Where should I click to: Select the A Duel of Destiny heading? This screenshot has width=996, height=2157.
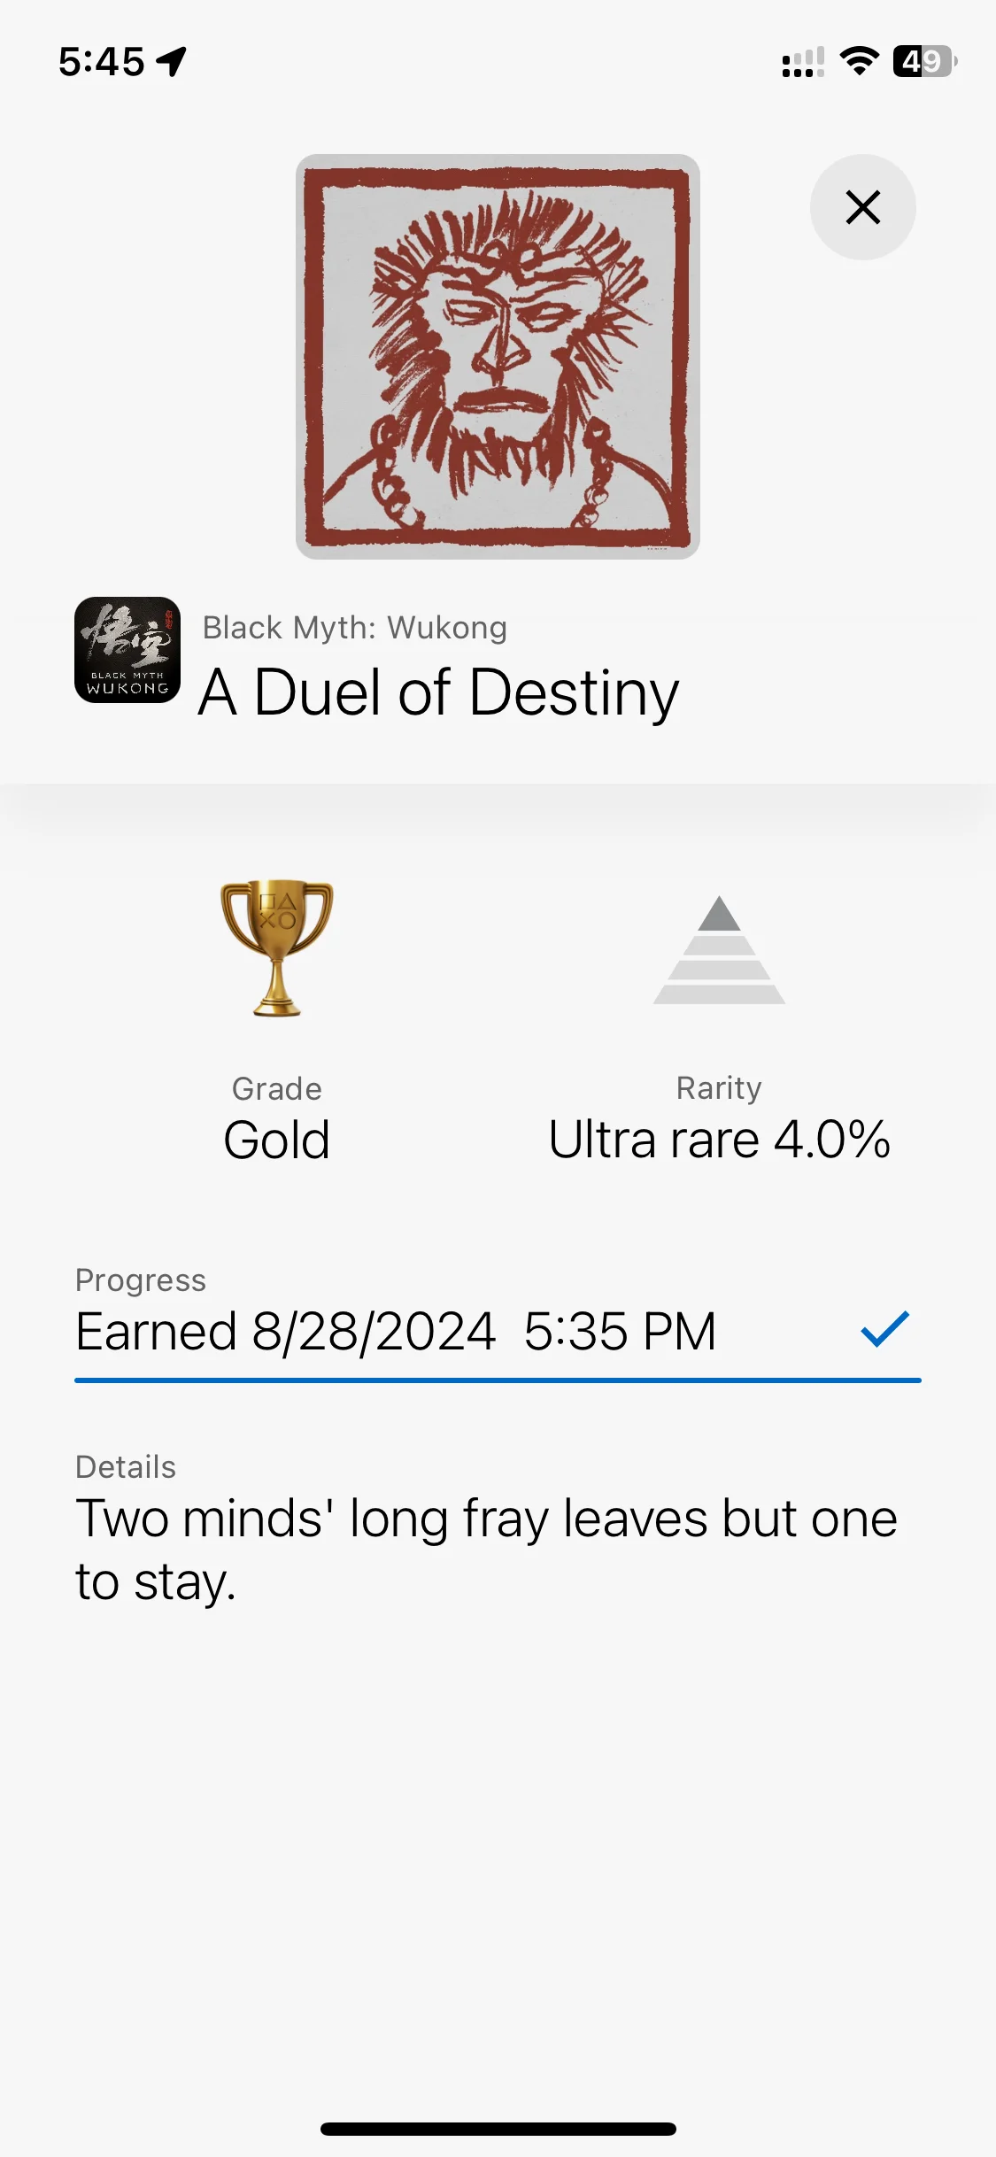(x=439, y=692)
